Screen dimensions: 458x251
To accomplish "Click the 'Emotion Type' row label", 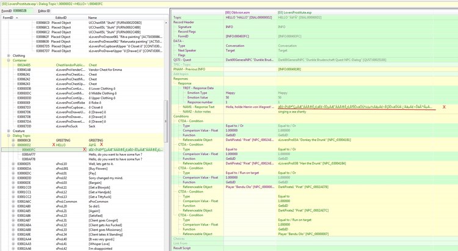I will pyautogui.click(x=197, y=93).
